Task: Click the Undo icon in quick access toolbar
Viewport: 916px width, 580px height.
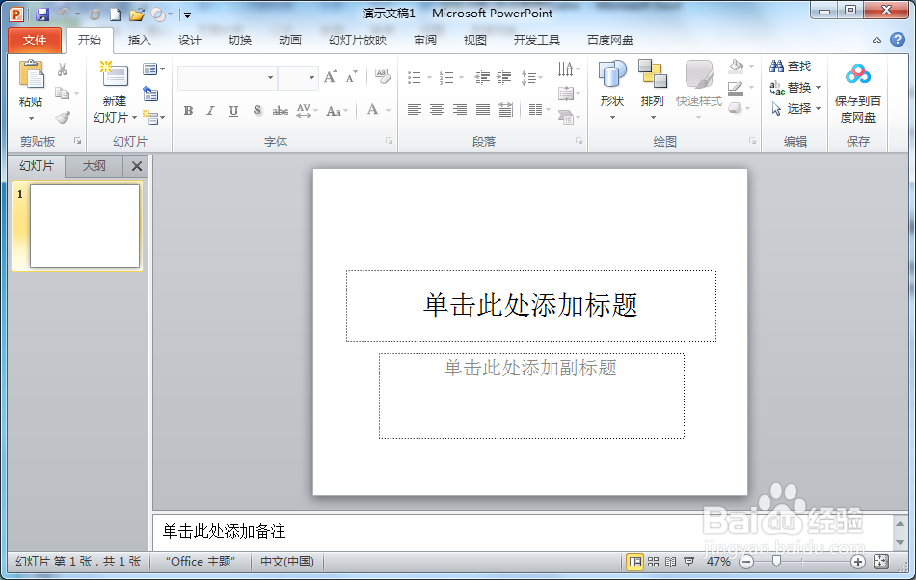Action: click(x=65, y=14)
